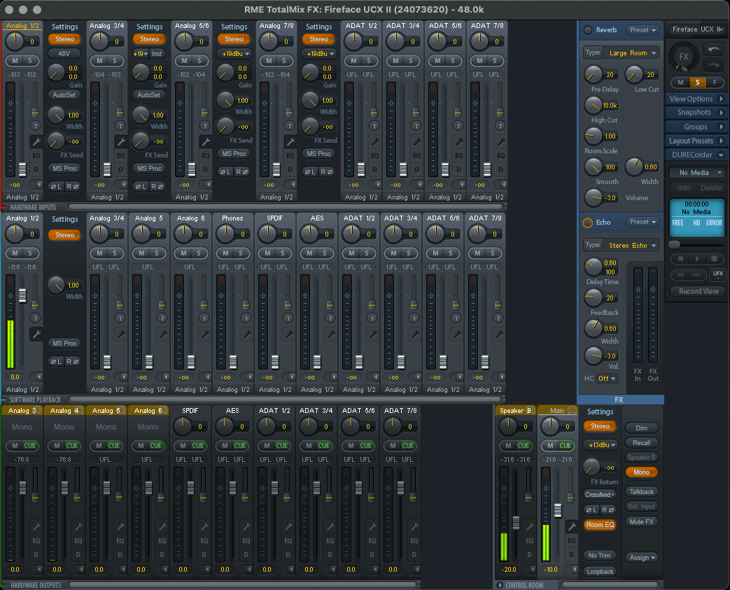
Task: Enable the Reverb effect
Action: click(588, 30)
